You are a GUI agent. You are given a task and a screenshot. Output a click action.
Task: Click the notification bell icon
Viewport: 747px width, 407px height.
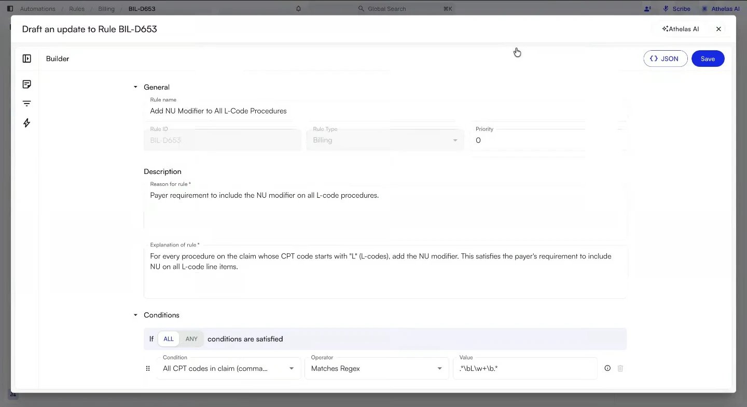point(298,9)
